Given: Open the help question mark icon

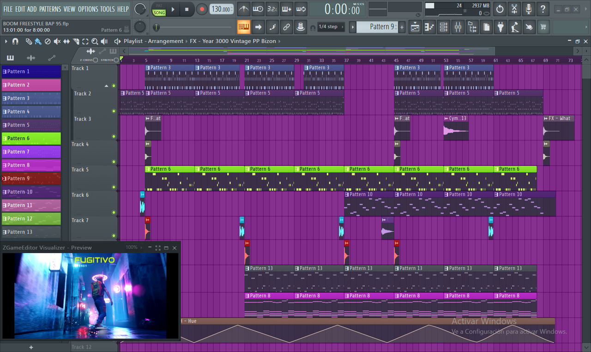Looking at the screenshot, I should (x=543, y=9).
